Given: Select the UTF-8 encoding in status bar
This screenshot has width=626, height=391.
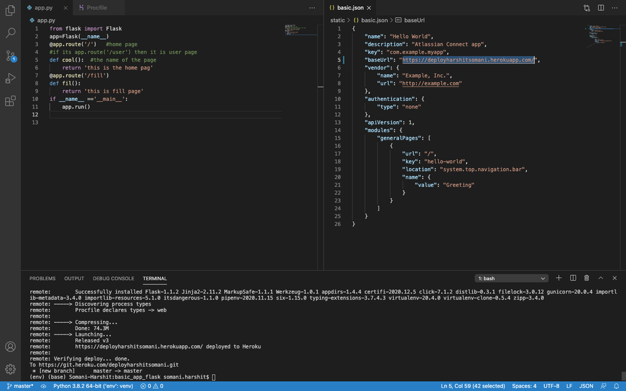Looking at the screenshot, I should point(551,386).
